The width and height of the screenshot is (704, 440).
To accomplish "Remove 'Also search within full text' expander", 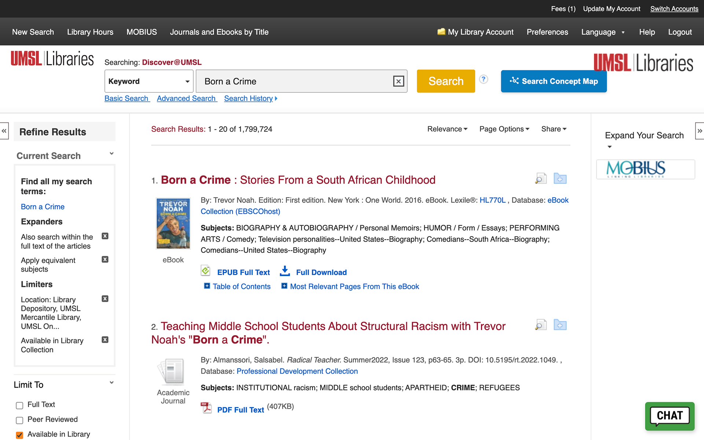I will (x=105, y=236).
